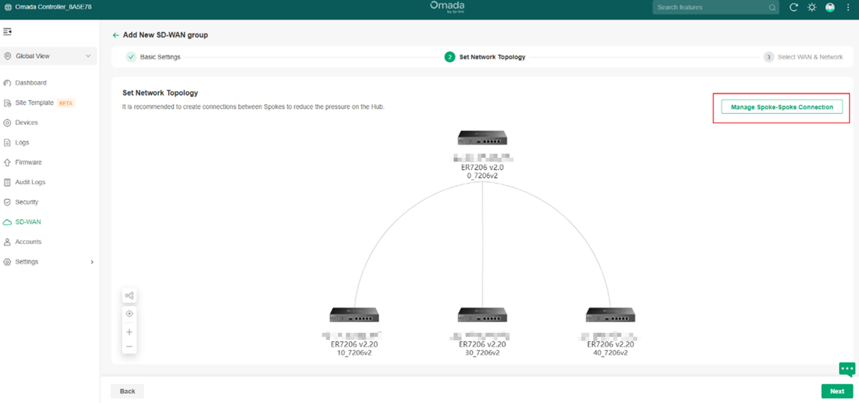Click recommendation text about Spokes connections
The image size is (859, 403).
[x=253, y=107]
